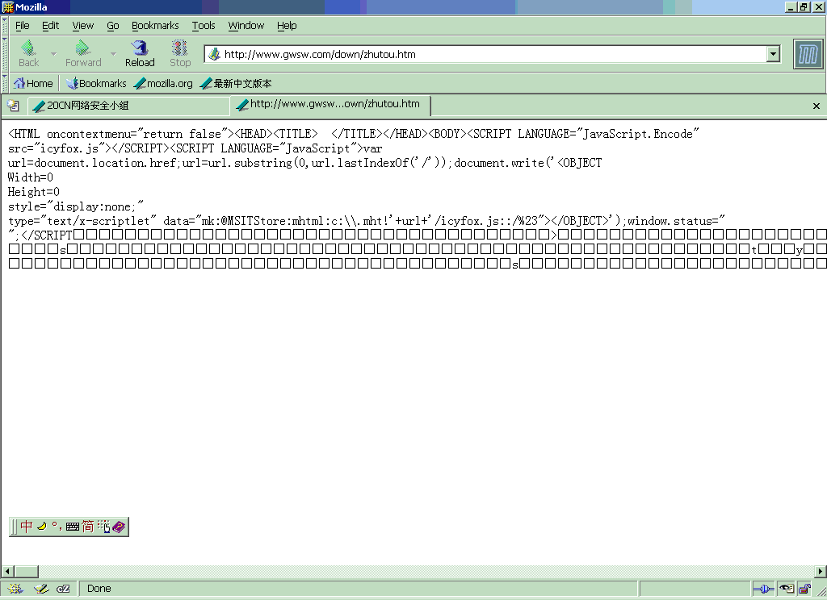The width and height of the screenshot is (827, 600).
Task: Collapse the personal toolbar using its grippy
Action: click(5, 83)
